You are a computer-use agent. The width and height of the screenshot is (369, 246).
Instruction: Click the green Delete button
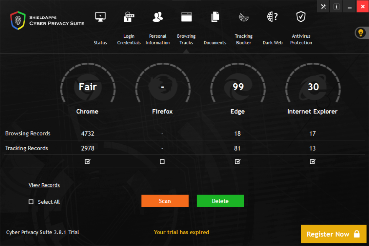[x=220, y=201]
